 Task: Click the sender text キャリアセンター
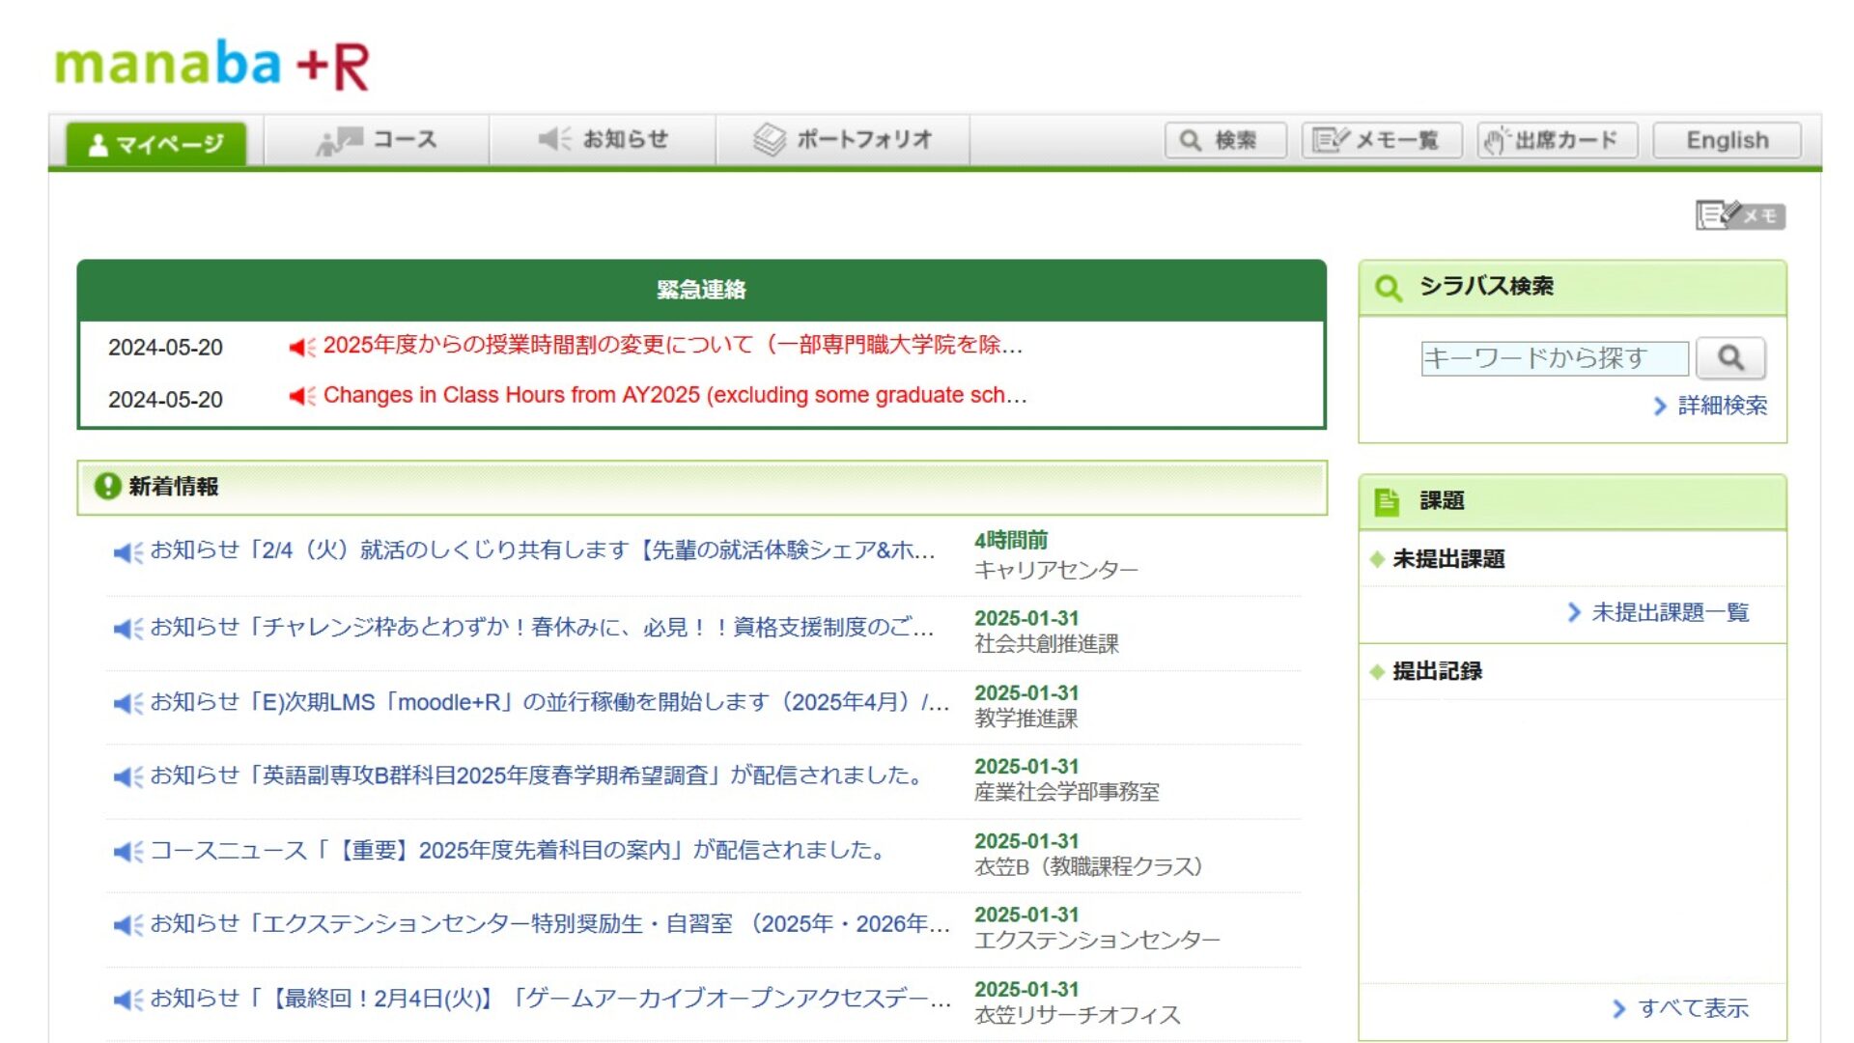(x=1056, y=571)
